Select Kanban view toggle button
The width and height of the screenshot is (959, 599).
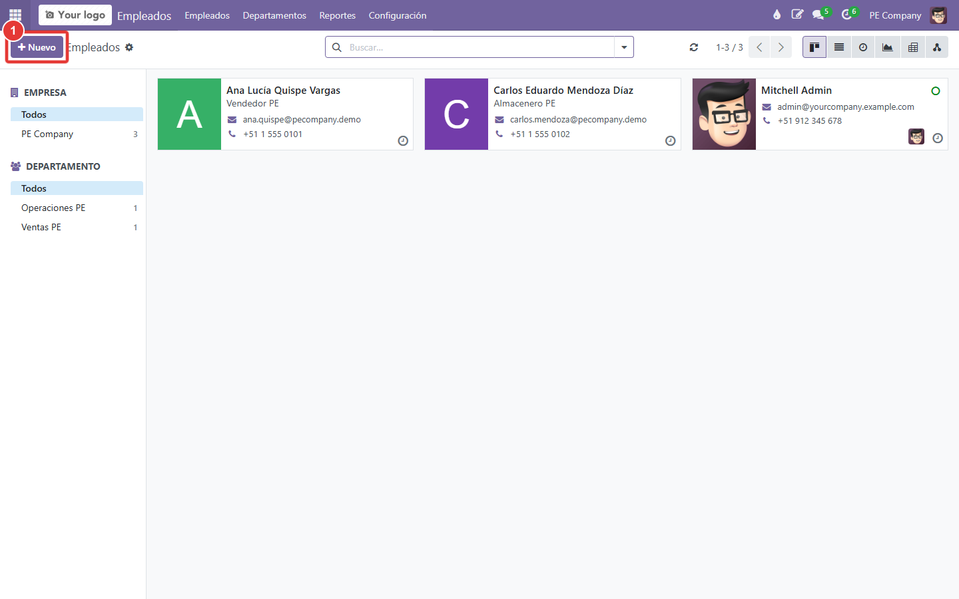[814, 47]
